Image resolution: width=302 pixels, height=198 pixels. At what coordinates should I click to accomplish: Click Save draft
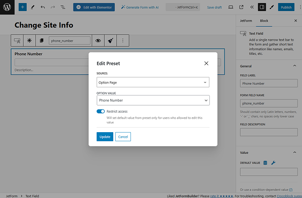[214, 8]
